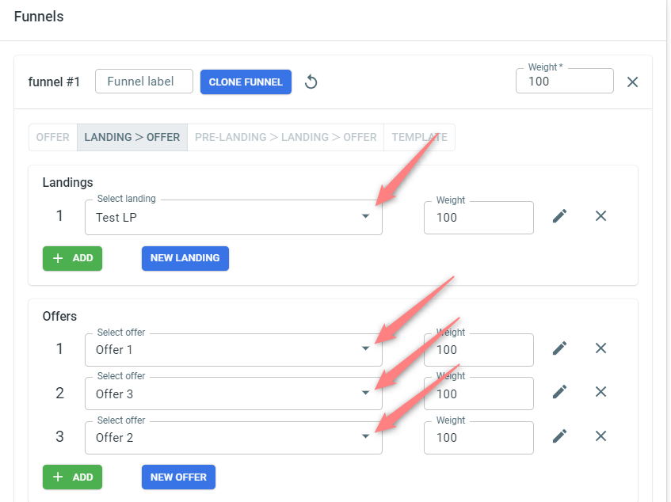This screenshot has height=502, width=671.
Task: Remove the Offer 2 row
Action: coord(600,436)
